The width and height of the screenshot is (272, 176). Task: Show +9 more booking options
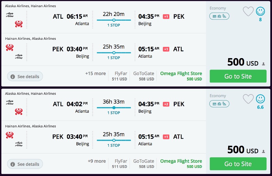97,161
